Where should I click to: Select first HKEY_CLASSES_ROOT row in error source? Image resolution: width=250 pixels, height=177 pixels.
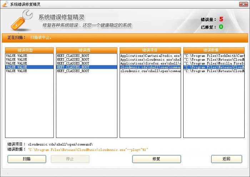pyautogui.click(x=86, y=56)
